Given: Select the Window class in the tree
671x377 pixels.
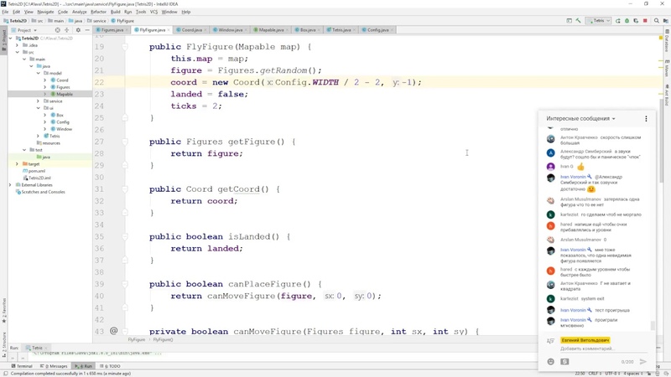Looking at the screenshot, I should coord(65,129).
